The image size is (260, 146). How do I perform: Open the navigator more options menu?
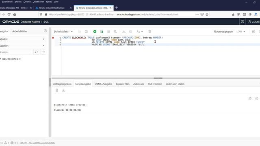[43, 52]
